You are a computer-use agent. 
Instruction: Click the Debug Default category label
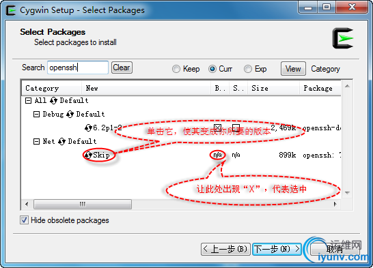[74, 114]
